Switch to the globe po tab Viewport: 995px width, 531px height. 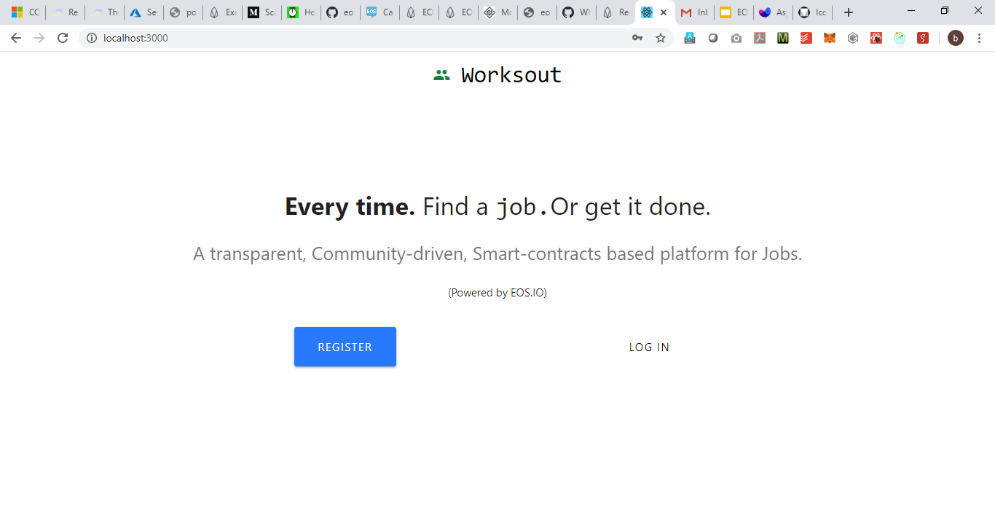click(x=183, y=12)
